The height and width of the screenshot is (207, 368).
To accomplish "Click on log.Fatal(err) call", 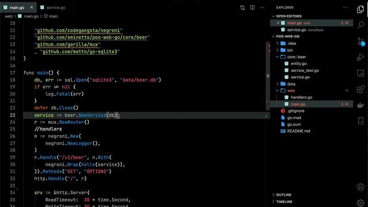I will point(64,94).
